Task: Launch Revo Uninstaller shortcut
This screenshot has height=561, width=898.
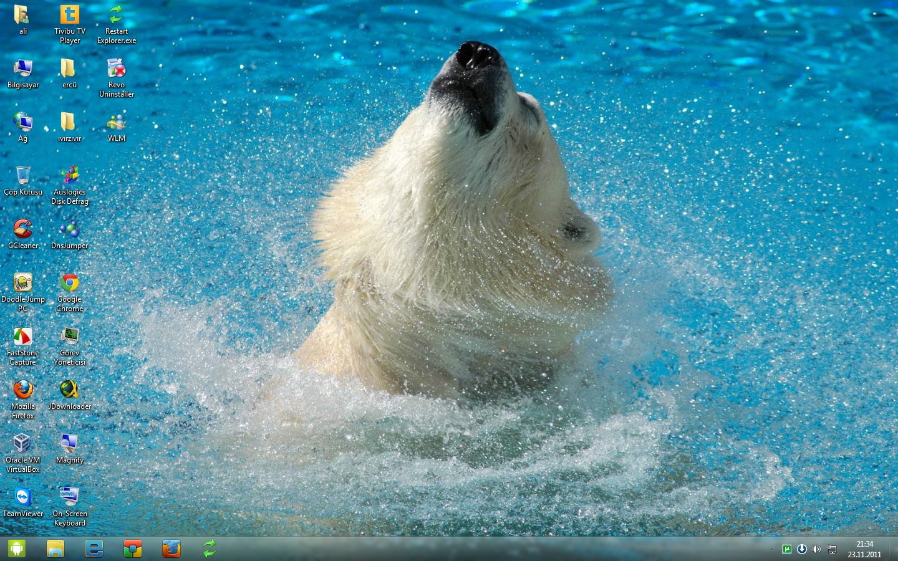Action: 117,78
